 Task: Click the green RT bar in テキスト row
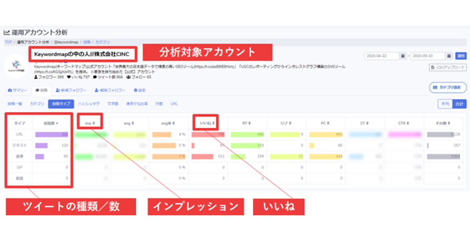coord(246,145)
